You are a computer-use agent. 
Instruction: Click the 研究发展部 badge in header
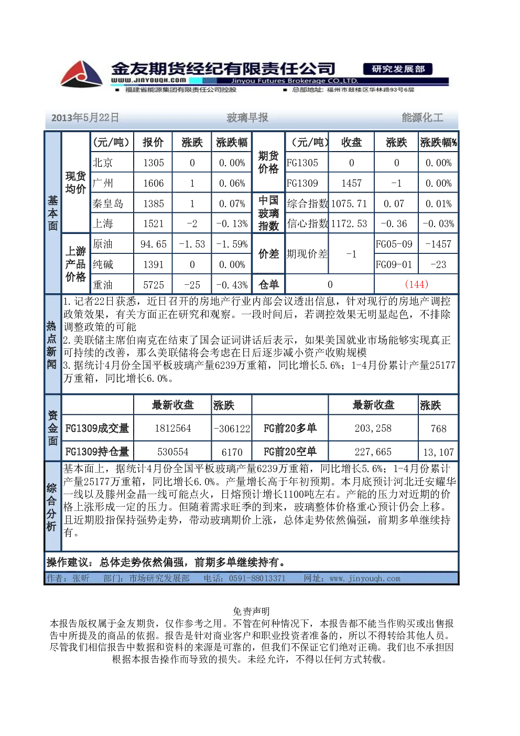pos(398,69)
